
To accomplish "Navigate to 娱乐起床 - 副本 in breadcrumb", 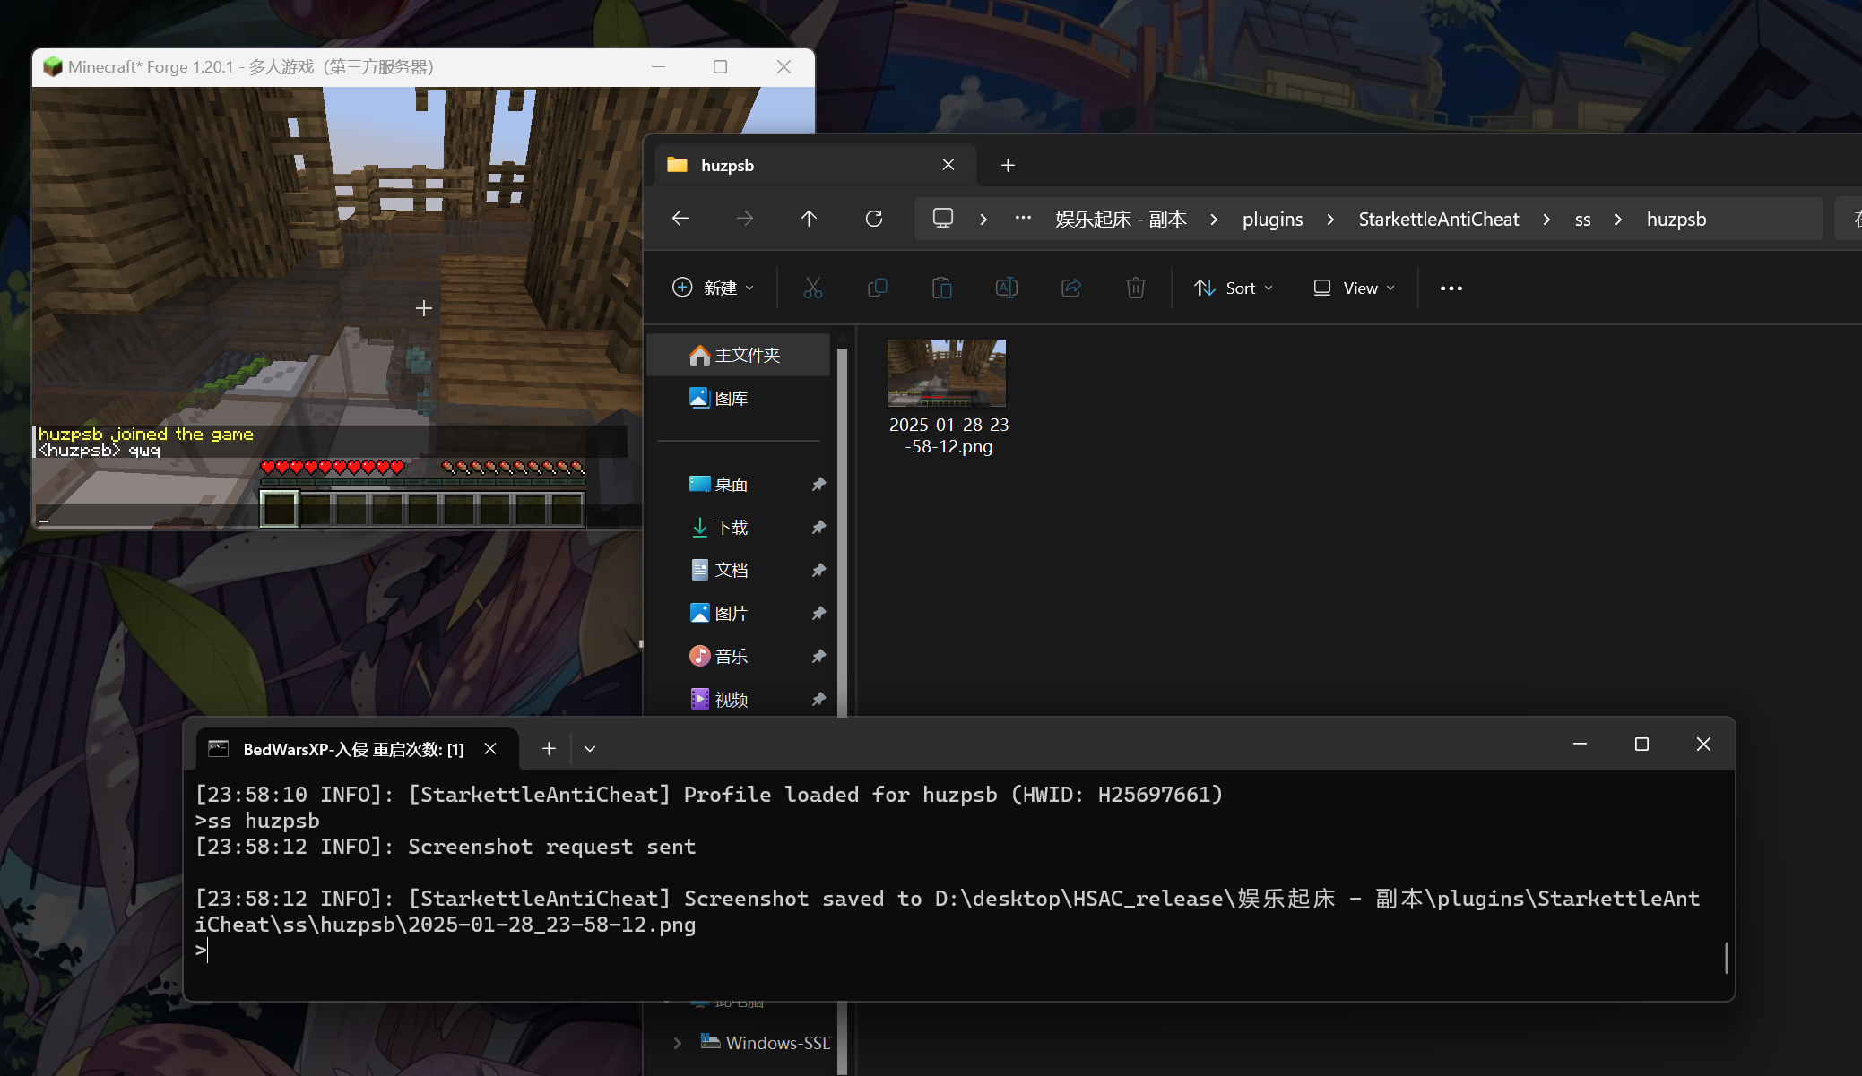I will coord(1121,219).
